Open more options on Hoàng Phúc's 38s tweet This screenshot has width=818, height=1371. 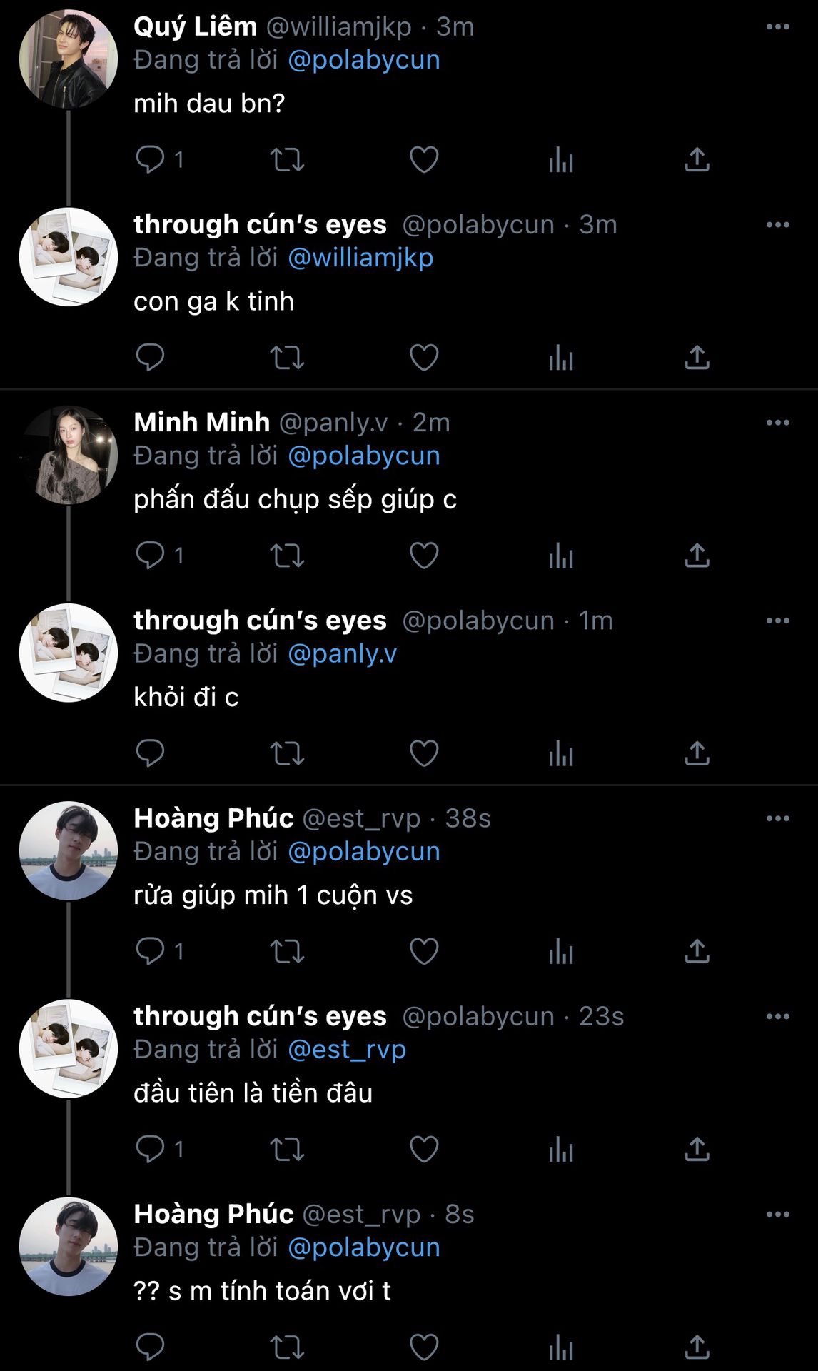777,818
